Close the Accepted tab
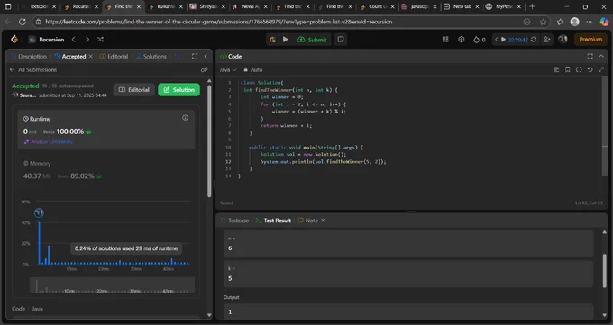The height and width of the screenshot is (325, 613). 91,56
